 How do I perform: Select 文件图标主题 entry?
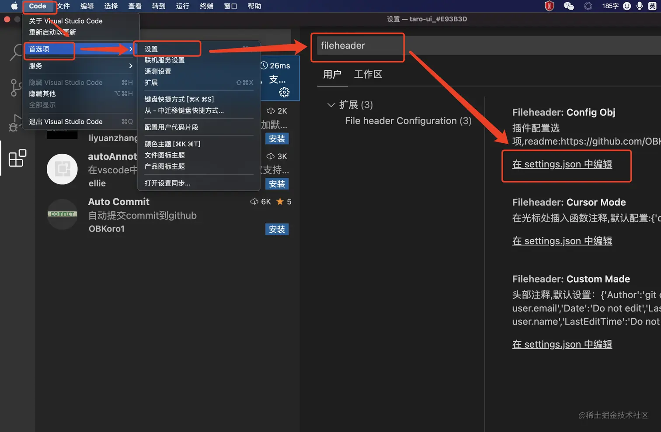point(199,155)
